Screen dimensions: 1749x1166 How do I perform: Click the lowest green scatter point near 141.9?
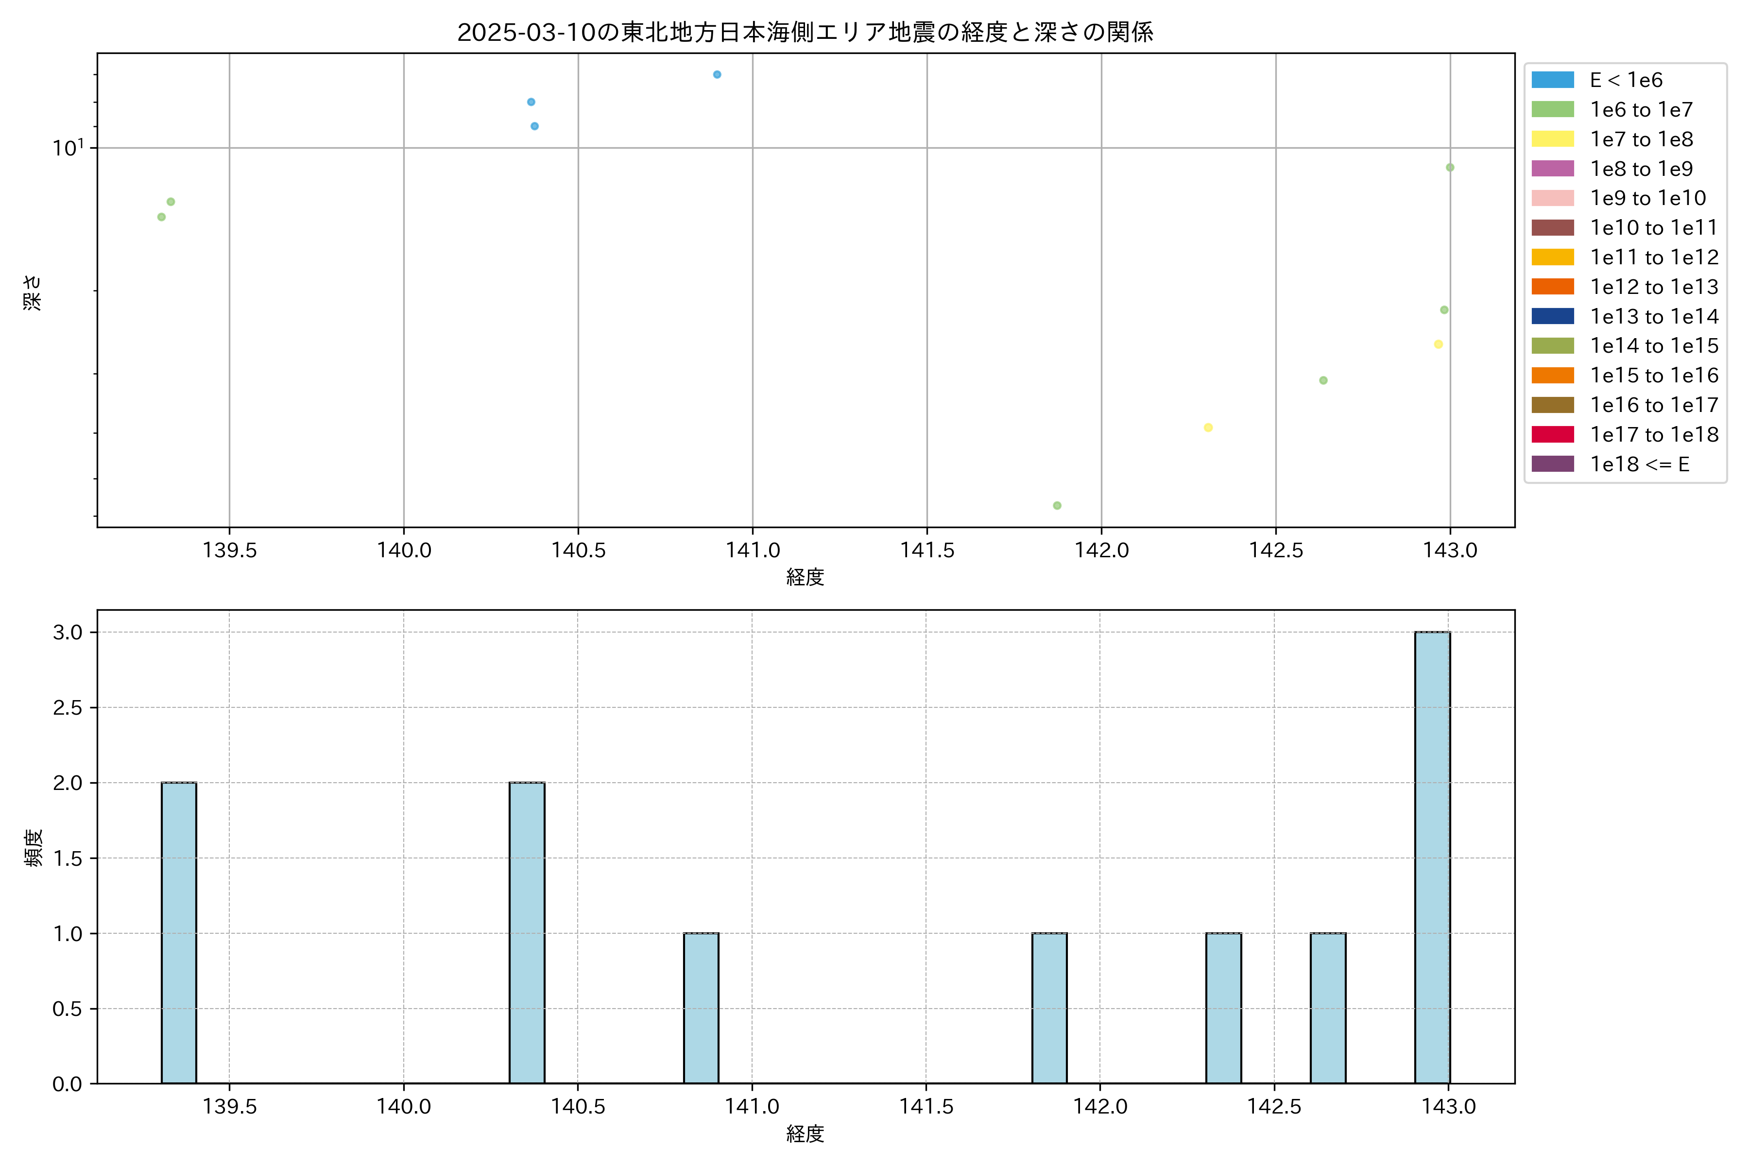pyautogui.click(x=1057, y=506)
